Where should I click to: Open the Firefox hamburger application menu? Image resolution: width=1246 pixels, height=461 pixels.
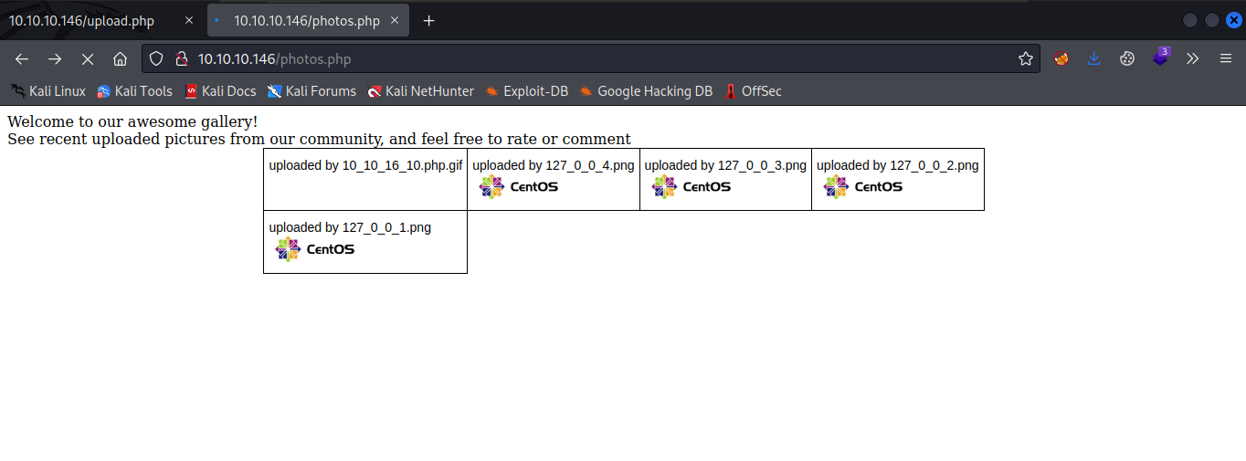(x=1226, y=58)
